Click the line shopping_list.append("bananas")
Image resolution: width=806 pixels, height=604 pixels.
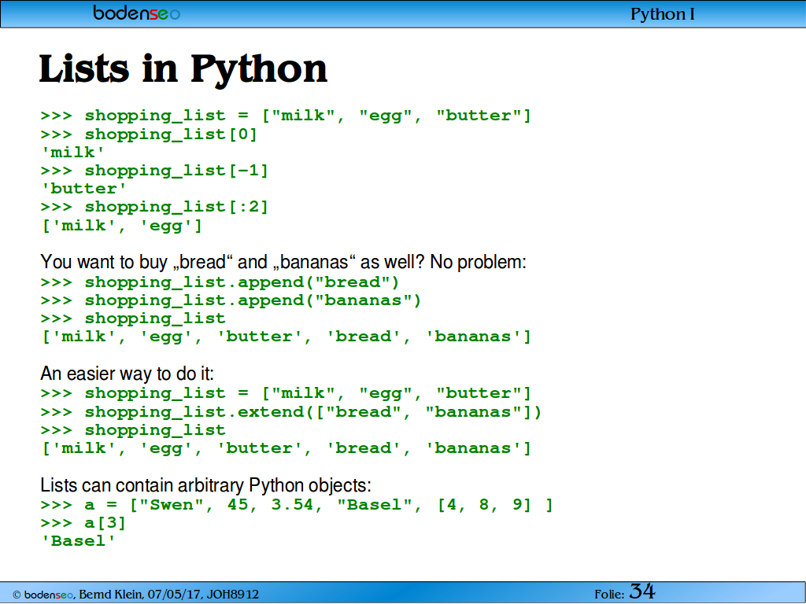click(231, 300)
